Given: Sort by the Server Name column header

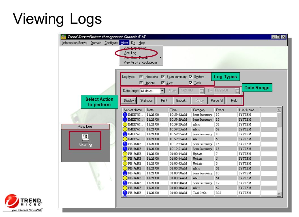Looking at the screenshot, I should tap(133, 110).
